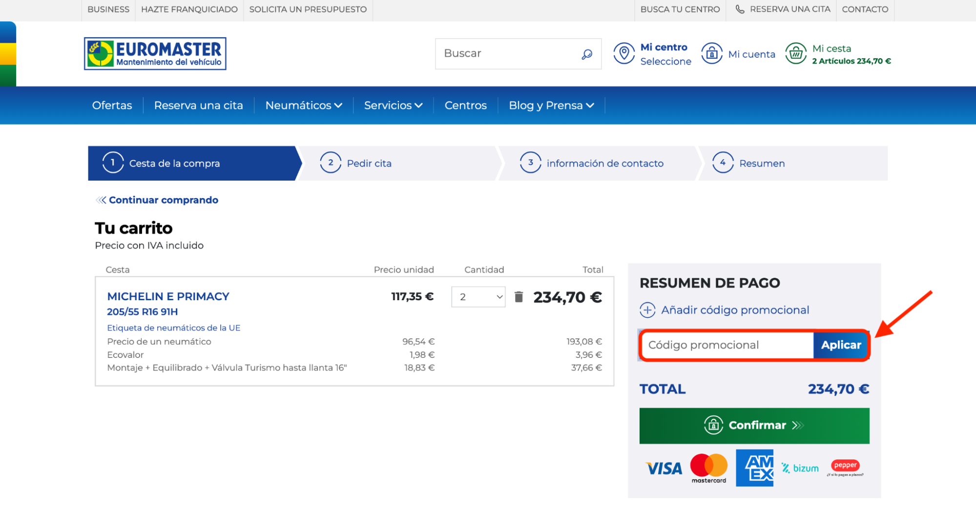Open the Centros menu item

[x=466, y=105]
